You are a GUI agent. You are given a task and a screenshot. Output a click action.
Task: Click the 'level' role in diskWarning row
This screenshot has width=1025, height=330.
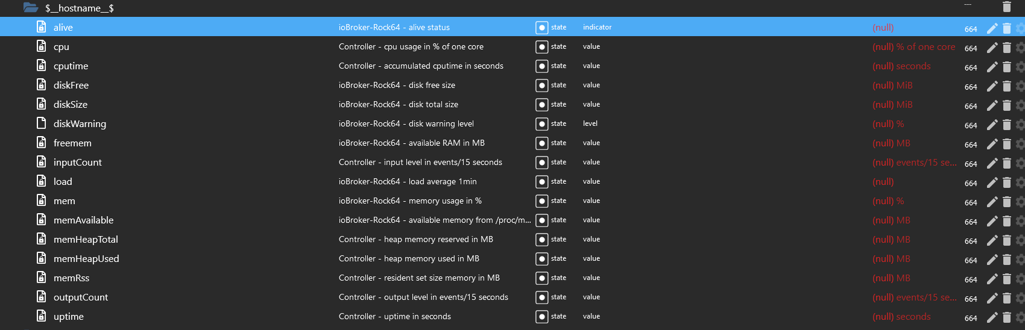pos(590,123)
